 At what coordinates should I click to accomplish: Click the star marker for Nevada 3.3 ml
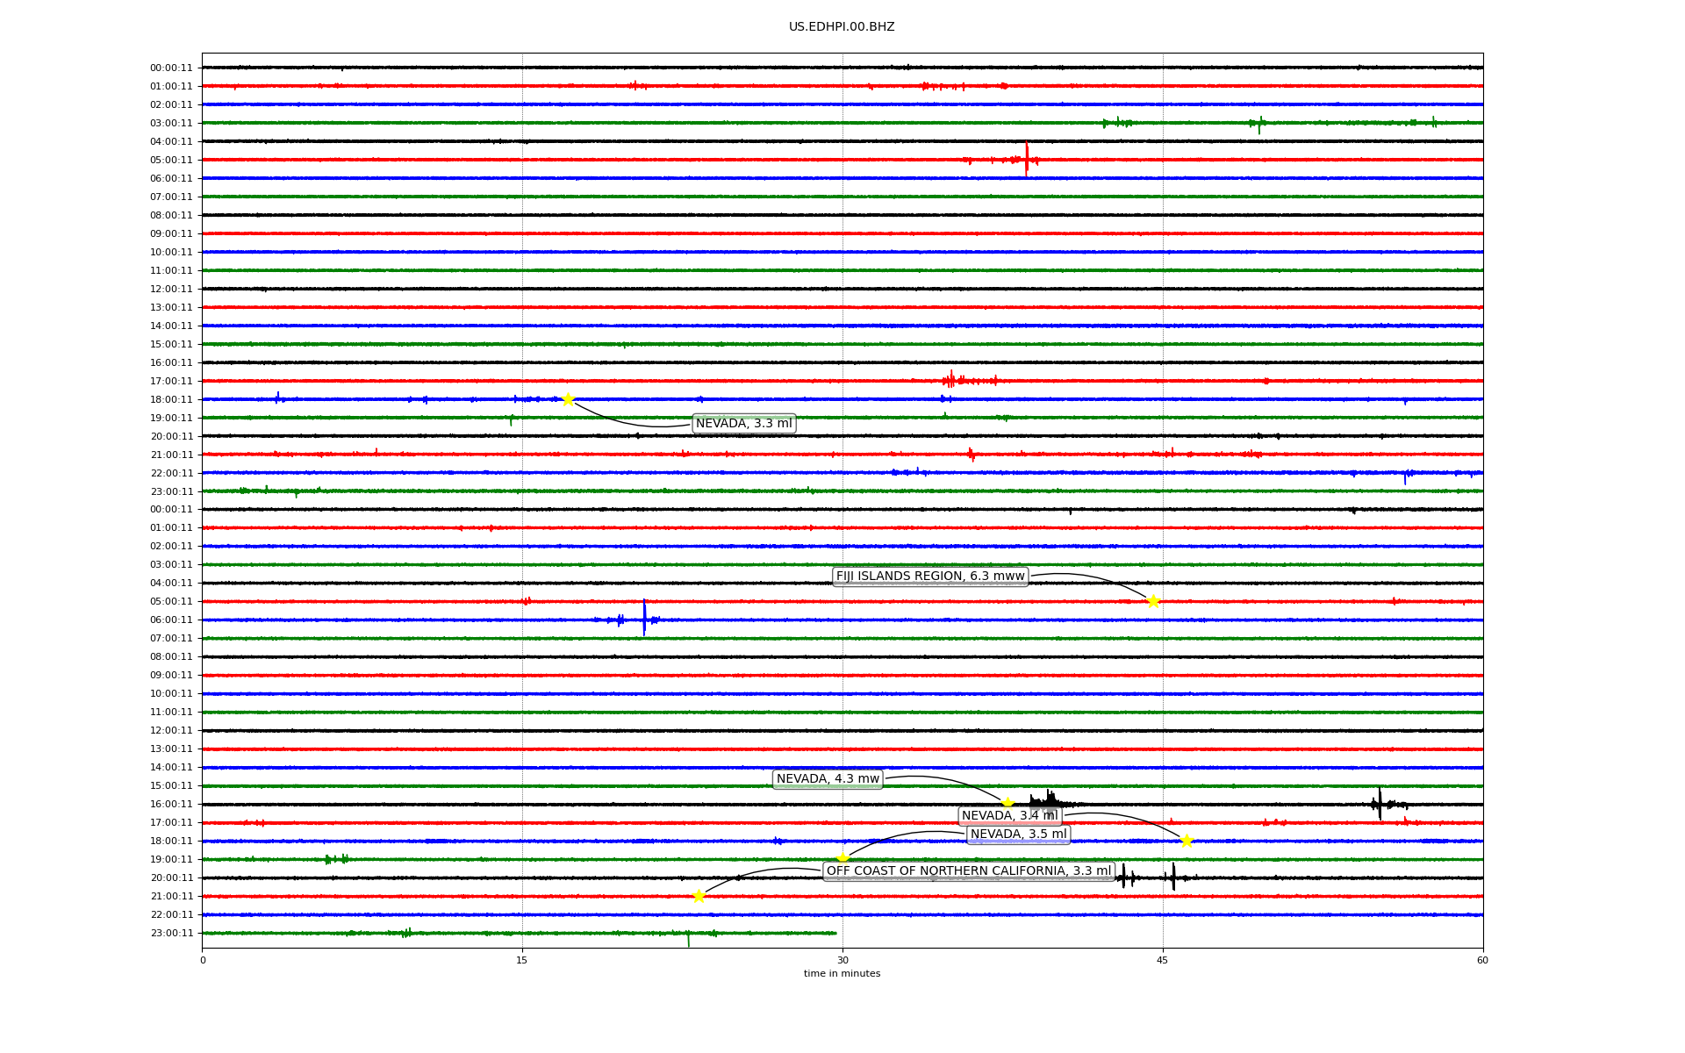pos(568,399)
